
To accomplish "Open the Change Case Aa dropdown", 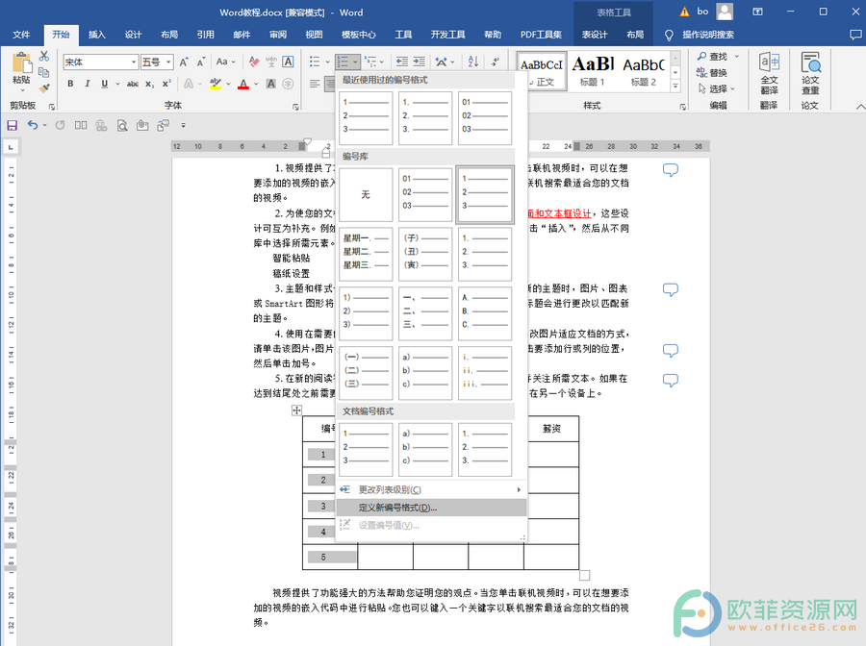I will (x=225, y=62).
